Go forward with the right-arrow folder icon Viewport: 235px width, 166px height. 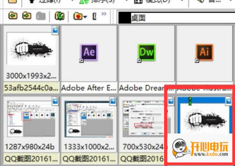27,16
